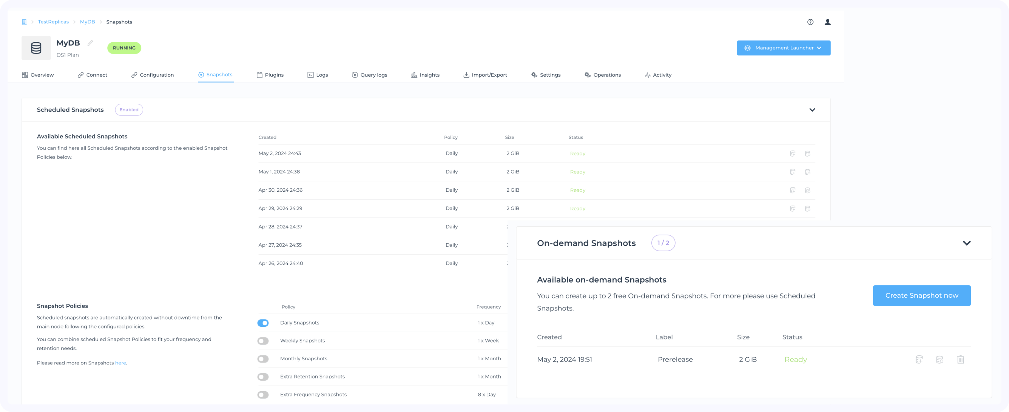
Task: Open the Import/Export tab
Action: [x=485, y=75]
